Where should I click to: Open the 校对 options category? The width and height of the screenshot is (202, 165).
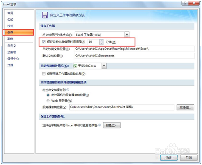click(10, 26)
